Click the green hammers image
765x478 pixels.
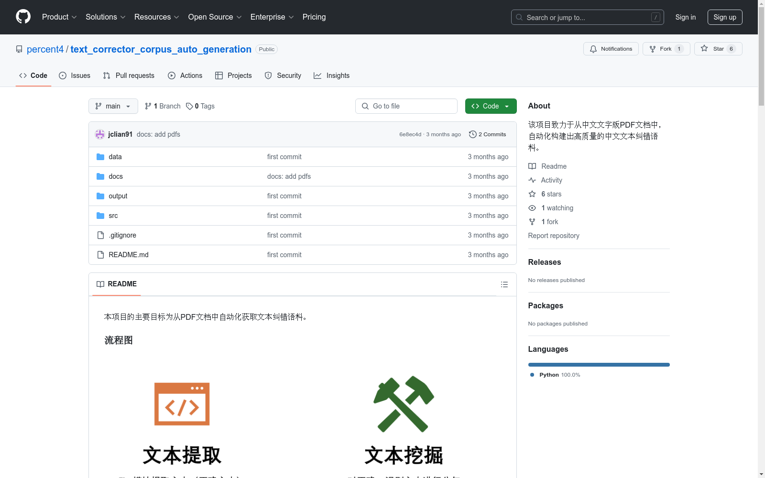[x=404, y=404]
